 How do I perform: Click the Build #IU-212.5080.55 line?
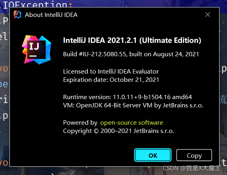tap(131, 54)
